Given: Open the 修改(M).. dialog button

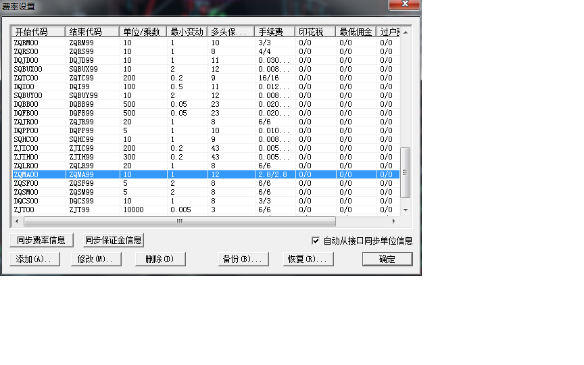Looking at the screenshot, I should (x=95, y=259).
